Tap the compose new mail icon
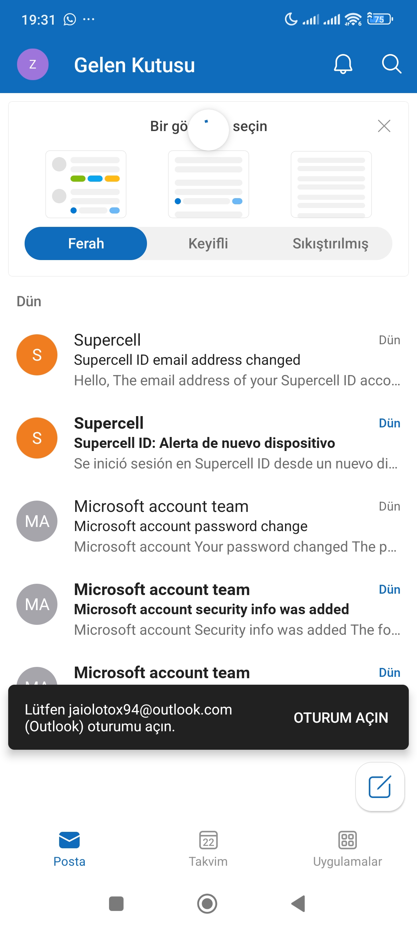The height and width of the screenshot is (928, 417). [380, 787]
